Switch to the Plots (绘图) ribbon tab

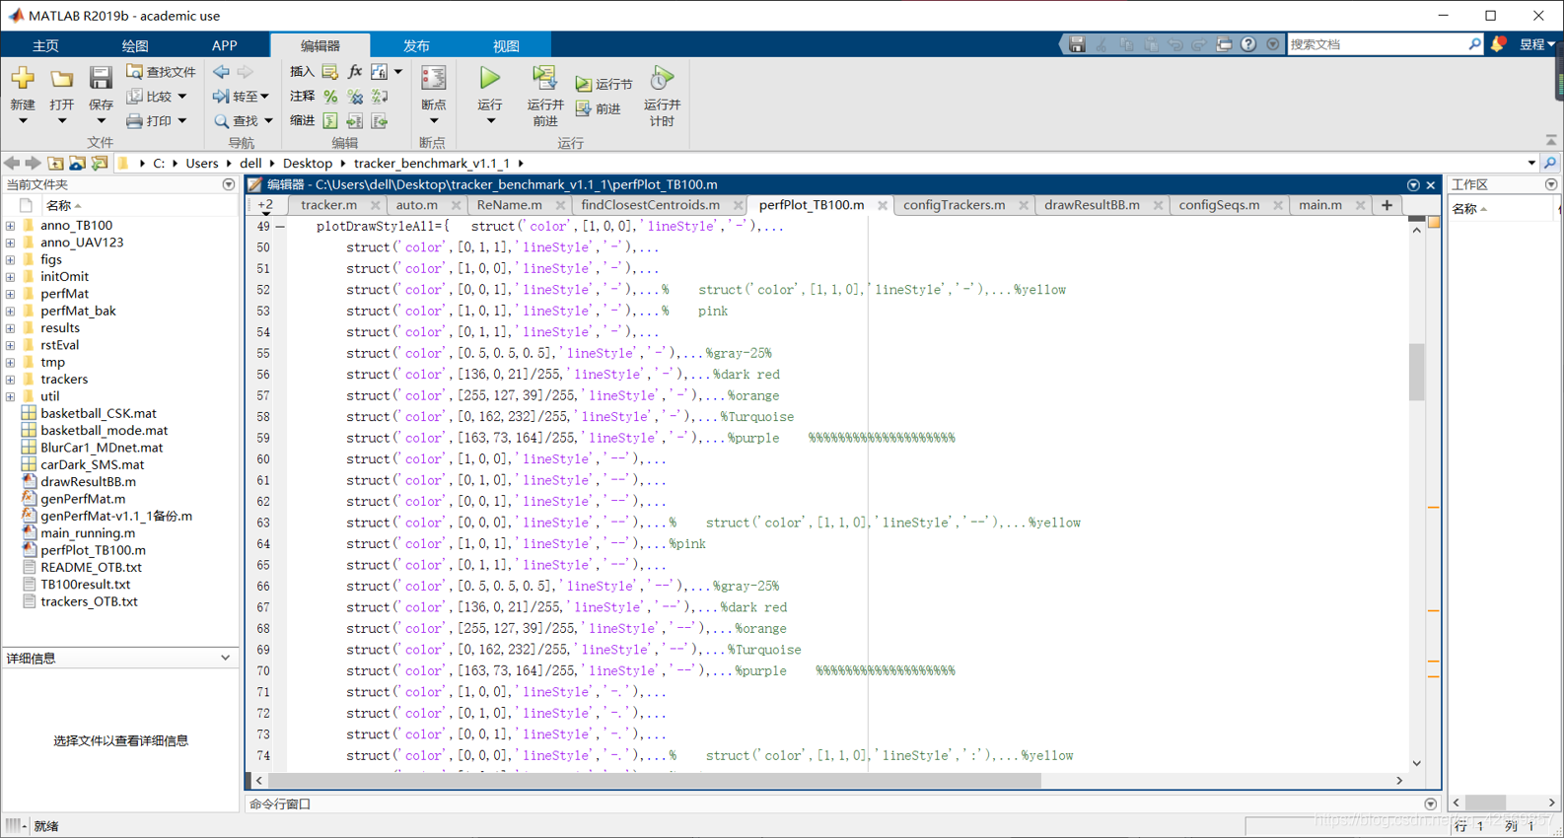(x=135, y=45)
